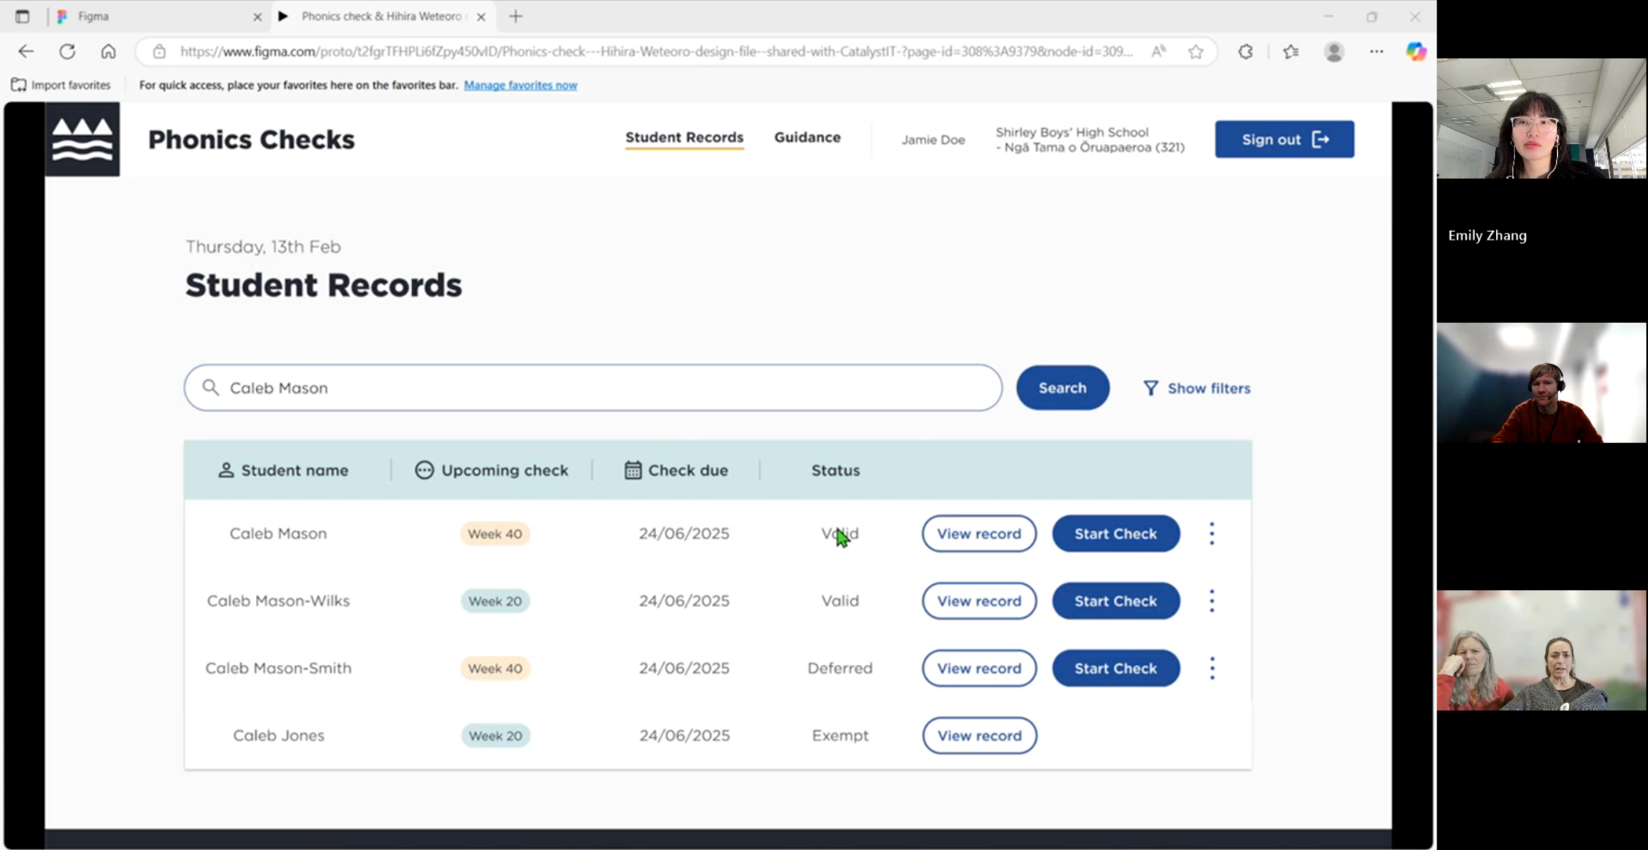
Task: Expand the Show filters panel
Action: (1197, 388)
